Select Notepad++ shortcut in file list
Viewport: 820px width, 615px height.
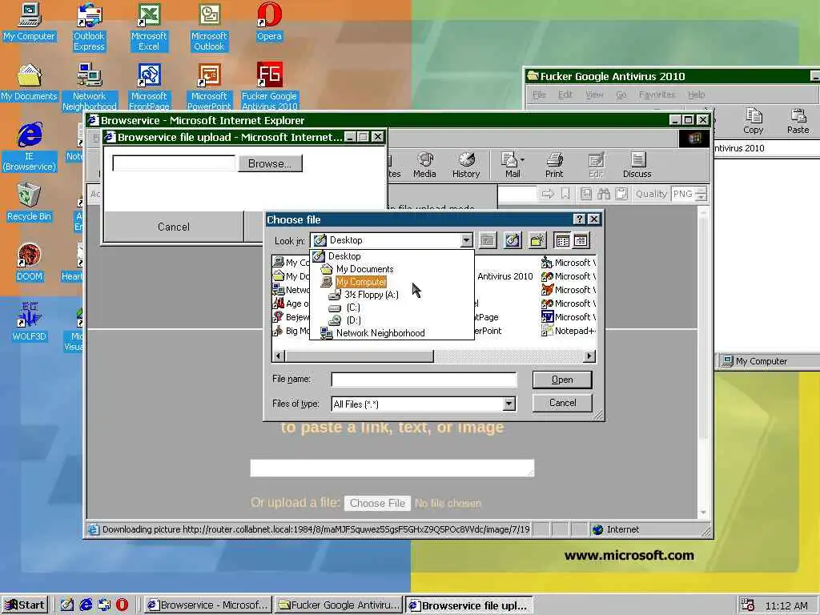point(569,331)
